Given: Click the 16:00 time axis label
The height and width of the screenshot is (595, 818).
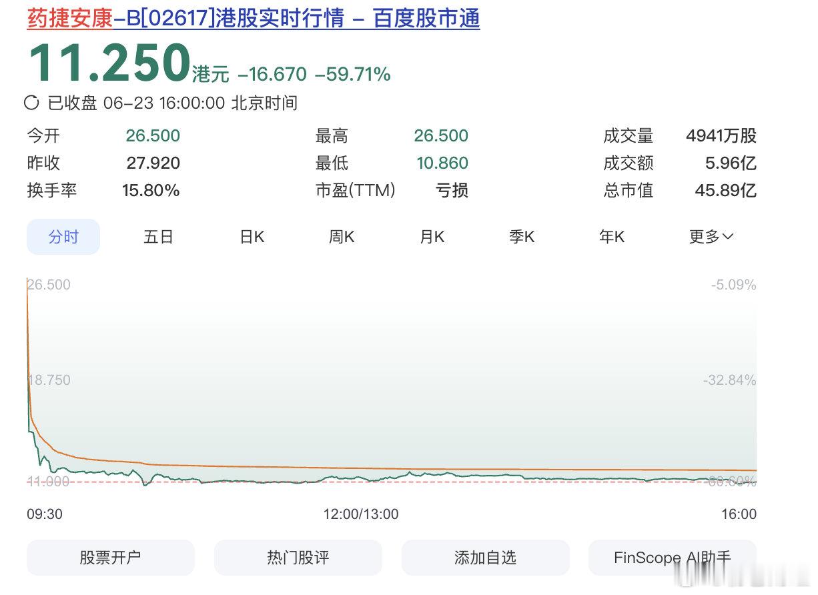Looking at the screenshot, I should pos(739,514).
